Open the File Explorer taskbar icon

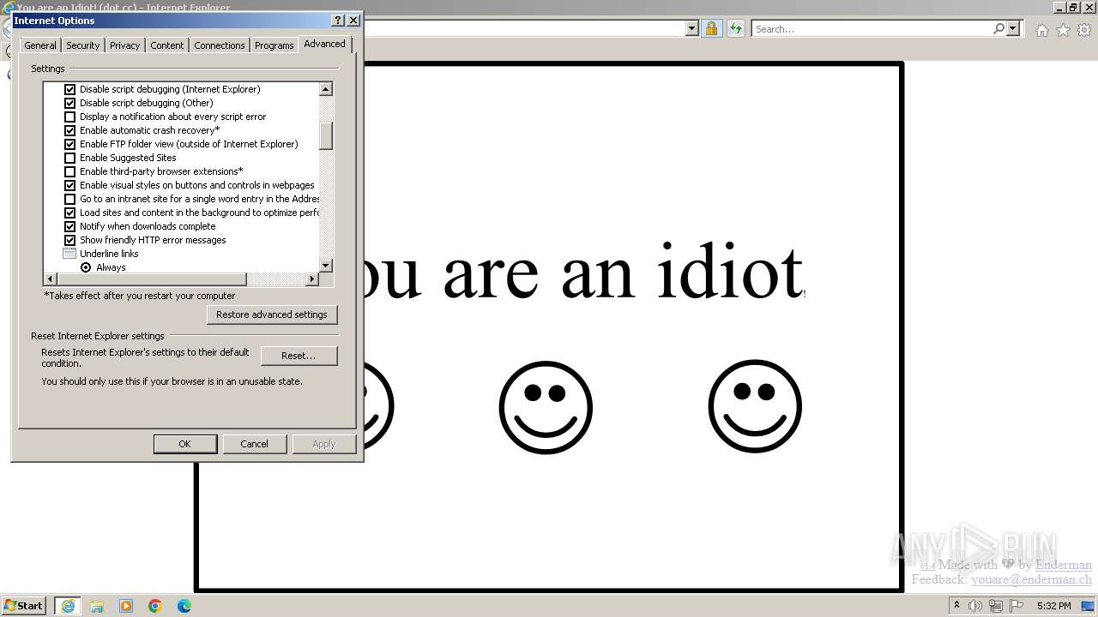(97, 606)
